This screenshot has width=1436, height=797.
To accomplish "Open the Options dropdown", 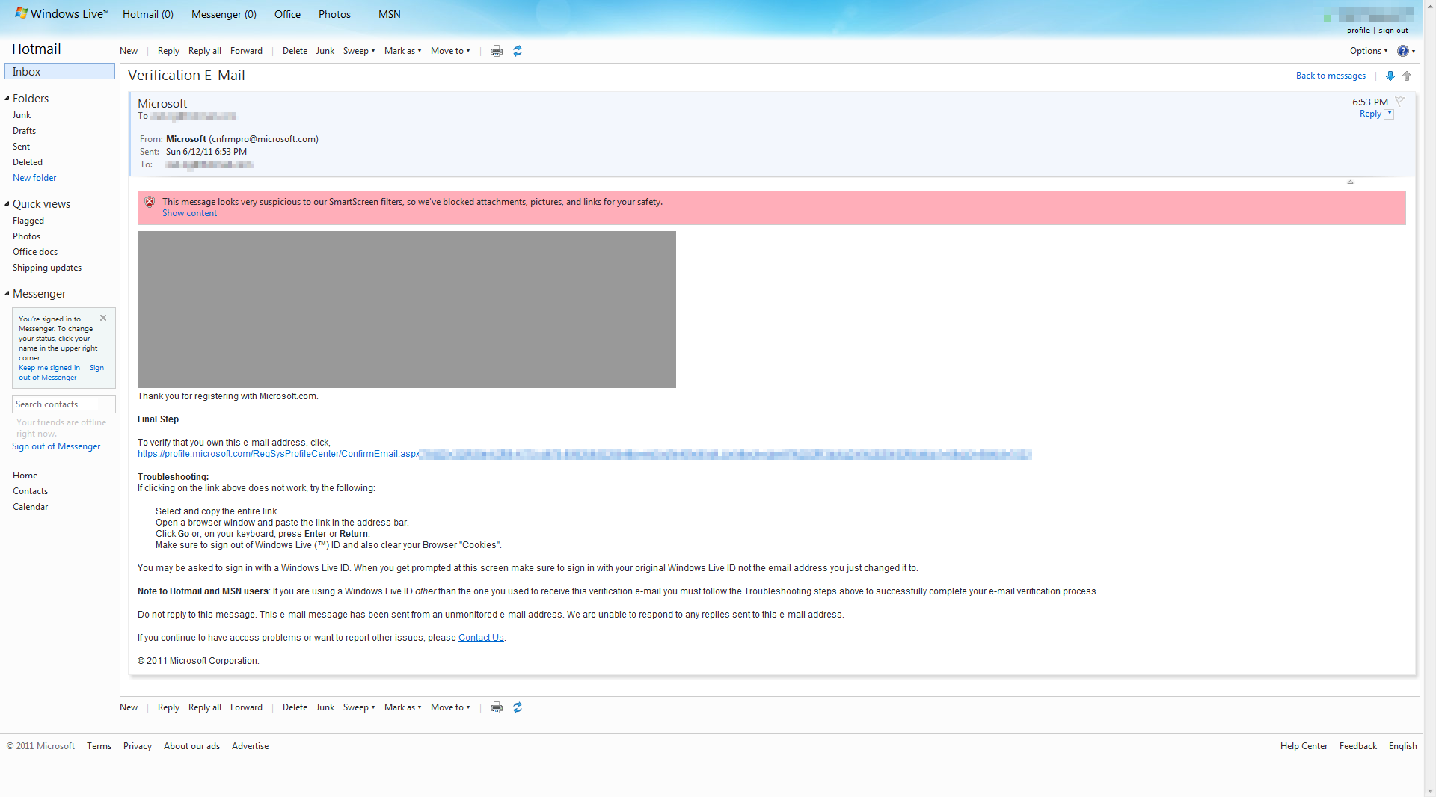I will (1369, 51).
